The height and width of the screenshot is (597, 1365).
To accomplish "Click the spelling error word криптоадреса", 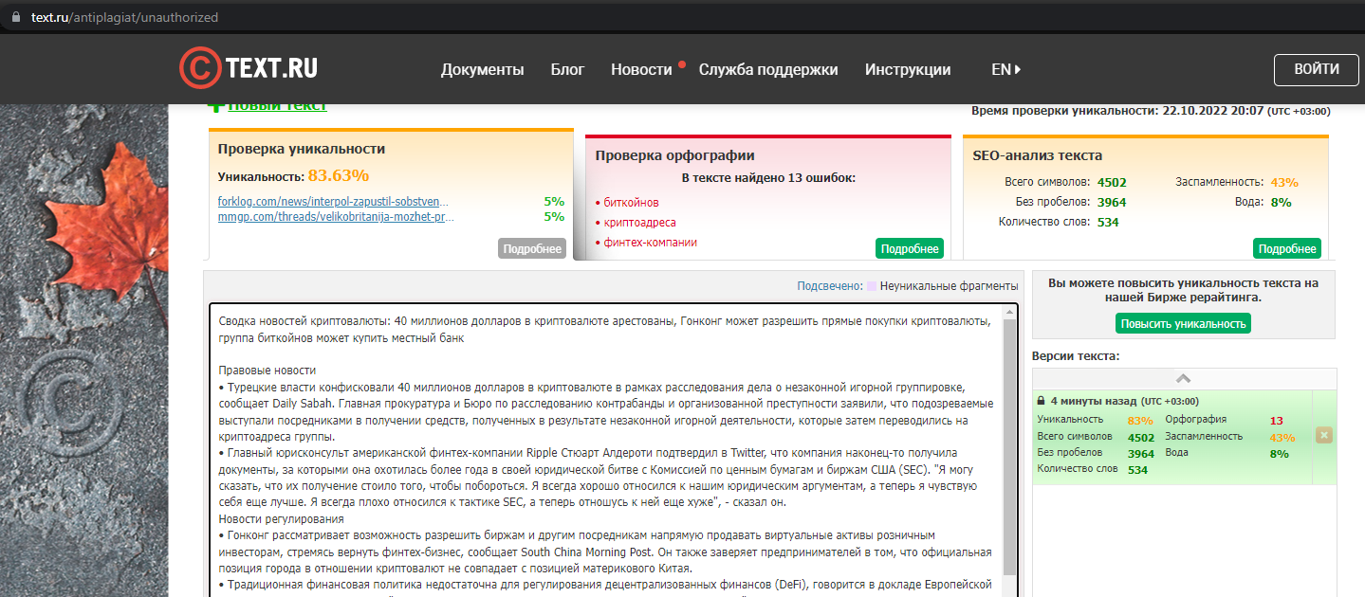I will [x=639, y=223].
